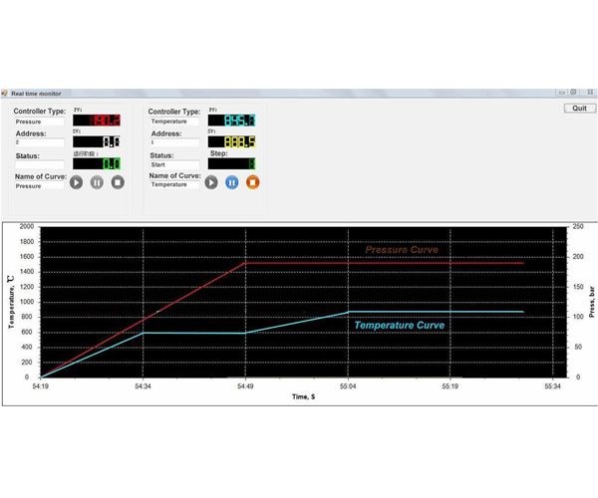Viewport: 598px width, 498px height.
Task: Click the 250 pressure axis value
Action: tap(578, 226)
